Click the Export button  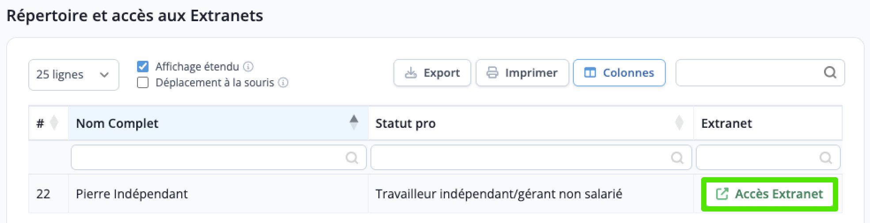[432, 73]
